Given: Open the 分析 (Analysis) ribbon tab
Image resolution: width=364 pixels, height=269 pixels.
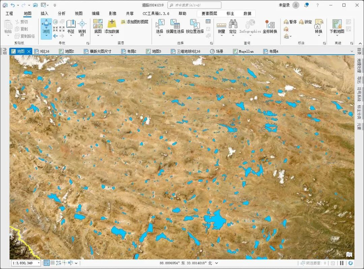Looking at the screenshot, I should [x=62, y=13].
